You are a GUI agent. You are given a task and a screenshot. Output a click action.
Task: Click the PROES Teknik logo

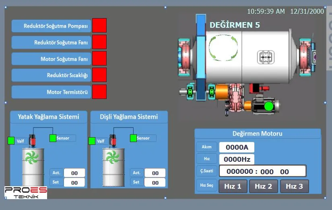click(x=26, y=192)
